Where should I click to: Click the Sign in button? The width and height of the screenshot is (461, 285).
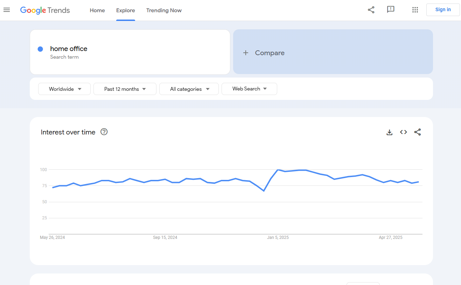click(443, 10)
